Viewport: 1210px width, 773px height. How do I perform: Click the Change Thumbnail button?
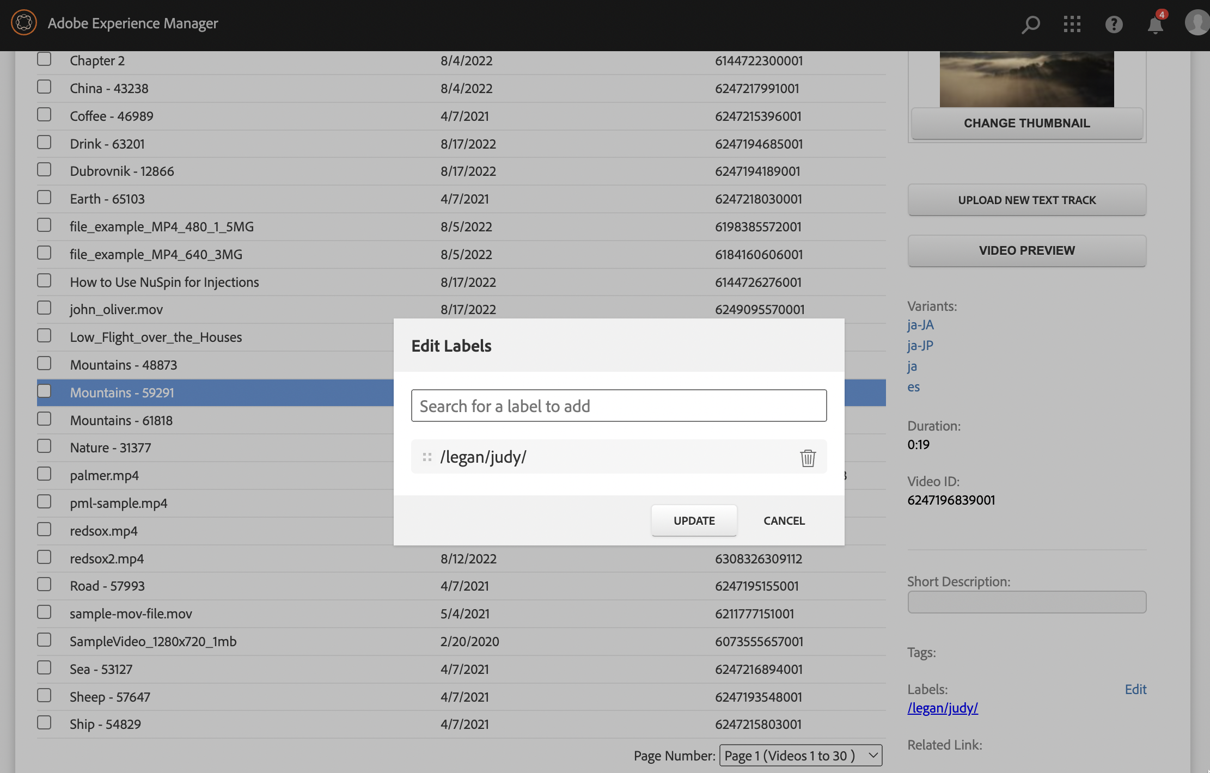tap(1026, 122)
